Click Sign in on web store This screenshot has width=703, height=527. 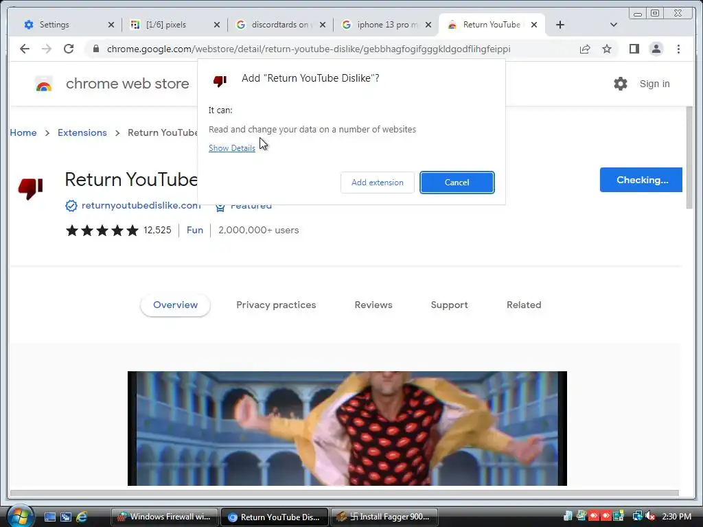[x=654, y=84]
